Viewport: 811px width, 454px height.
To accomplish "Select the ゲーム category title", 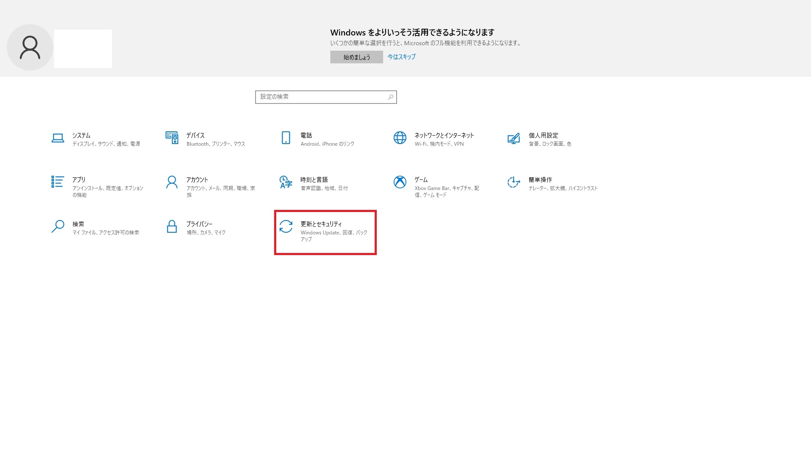I will click(421, 180).
